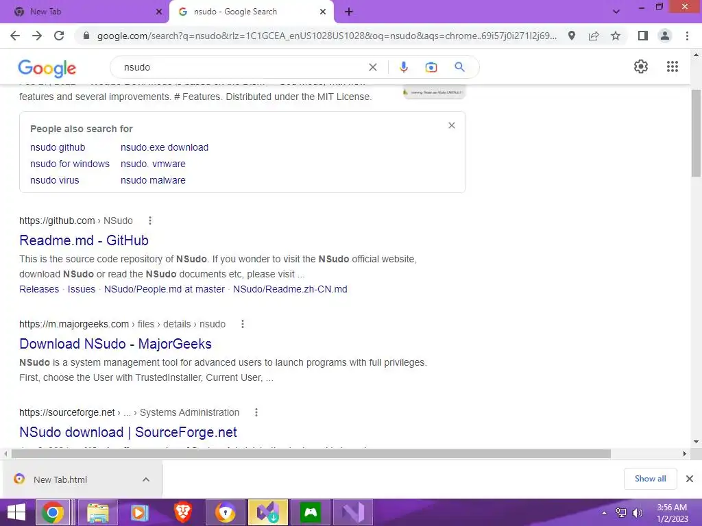This screenshot has width=702, height=526.
Task: Open NSudo download SourceForge.net result
Action: 128,432
